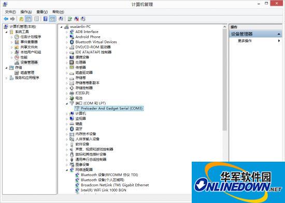Click the 打印队列 printer icon
The height and width of the screenshot is (203, 285).
(72, 93)
